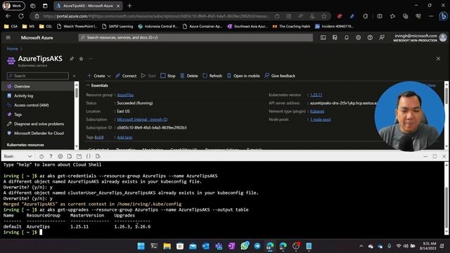
Task: Open the Cloud Shell help menu
Action: pyautogui.click(x=51, y=156)
